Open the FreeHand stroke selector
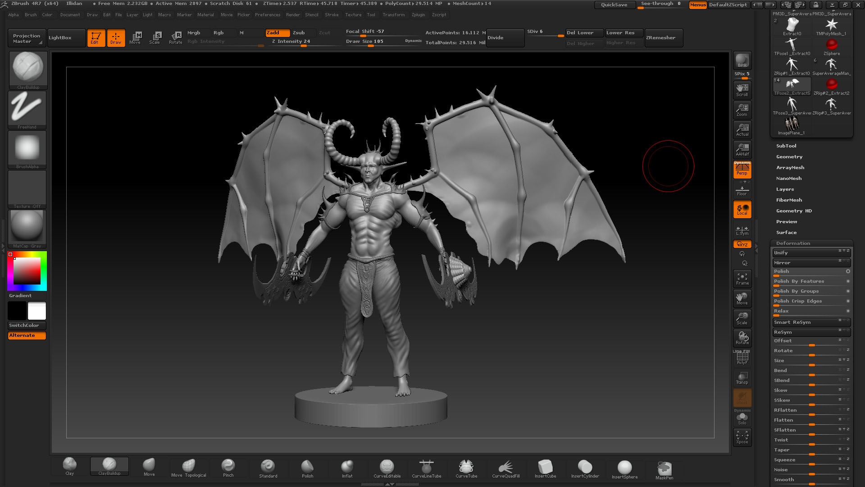The height and width of the screenshot is (487, 865). pyautogui.click(x=27, y=110)
